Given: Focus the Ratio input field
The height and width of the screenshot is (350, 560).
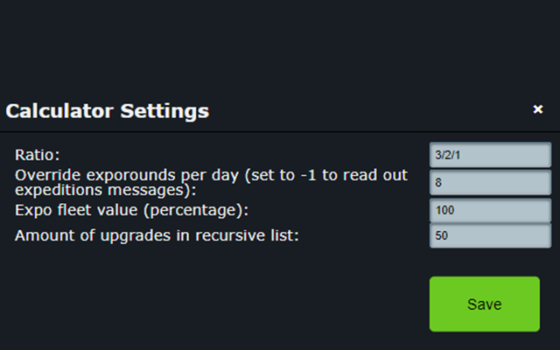Looking at the screenshot, I should 490,155.
